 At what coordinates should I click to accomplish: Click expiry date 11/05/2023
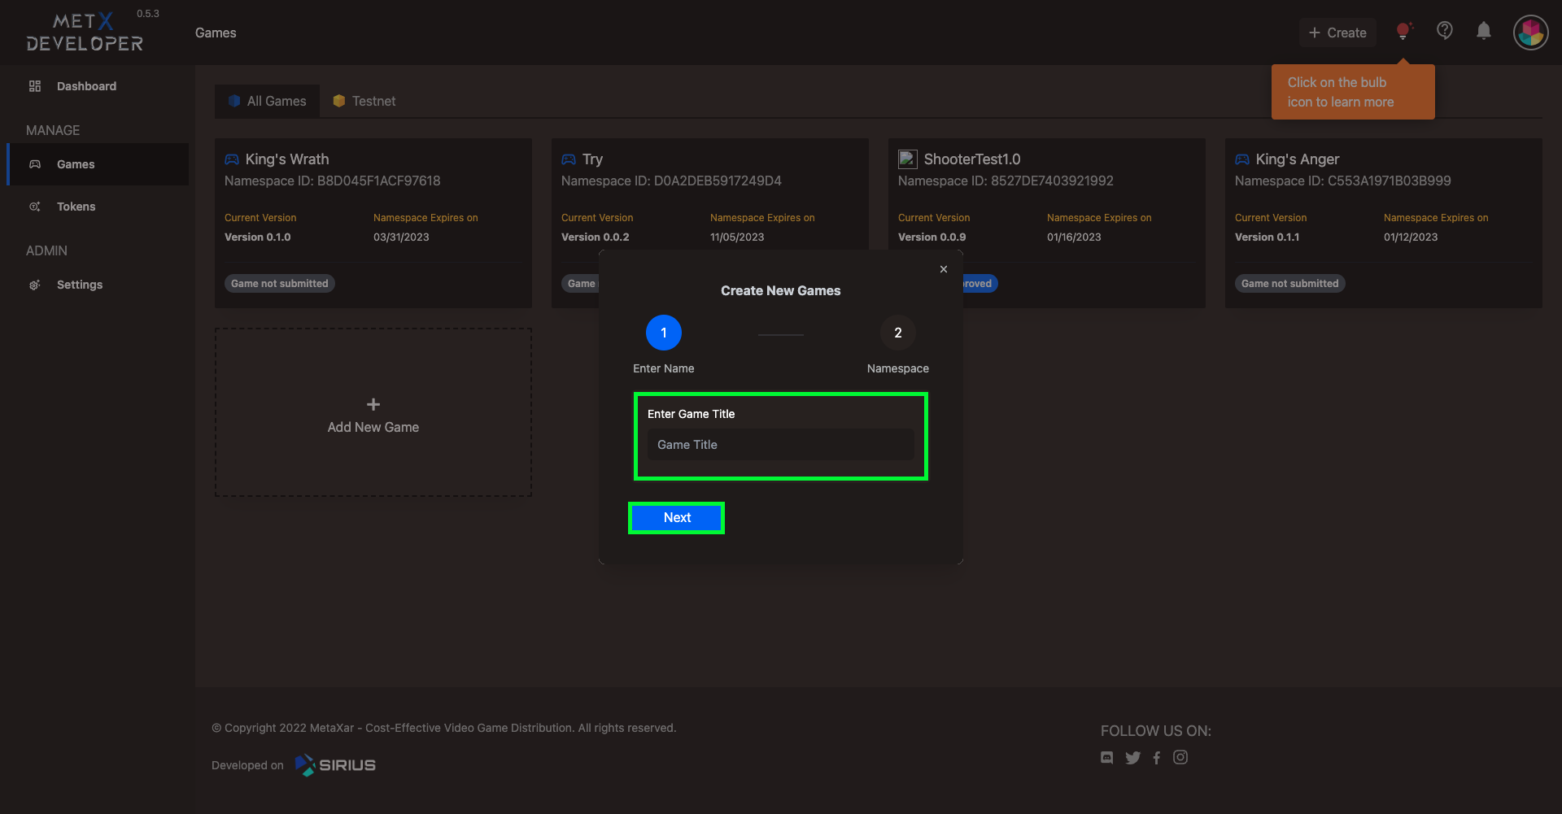click(x=737, y=237)
